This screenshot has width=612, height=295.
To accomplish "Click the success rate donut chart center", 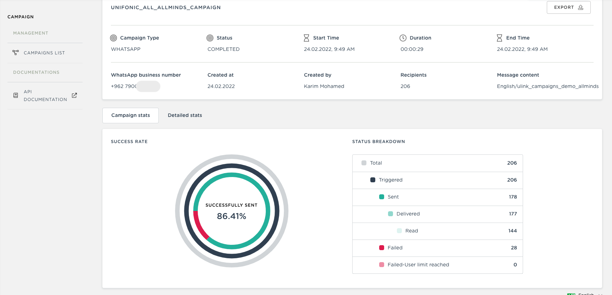I will 231,211.
